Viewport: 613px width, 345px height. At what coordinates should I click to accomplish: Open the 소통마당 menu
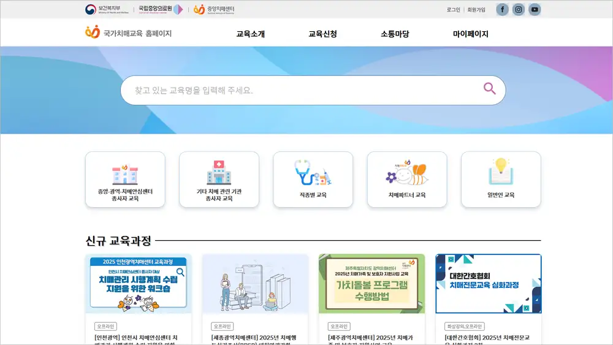pyautogui.click(x=395, y=34)
